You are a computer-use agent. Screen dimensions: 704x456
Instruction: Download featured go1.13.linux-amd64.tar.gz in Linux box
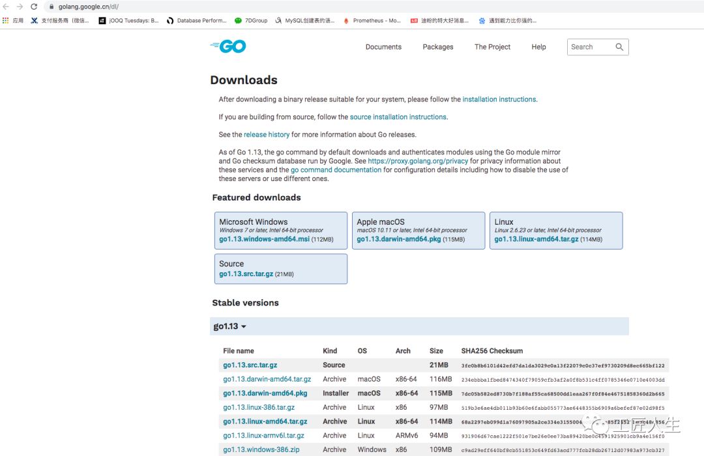tap(536, 239)
